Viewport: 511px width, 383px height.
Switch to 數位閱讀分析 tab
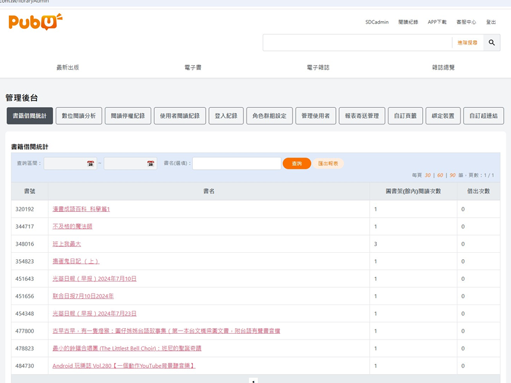tap(79, 116)
